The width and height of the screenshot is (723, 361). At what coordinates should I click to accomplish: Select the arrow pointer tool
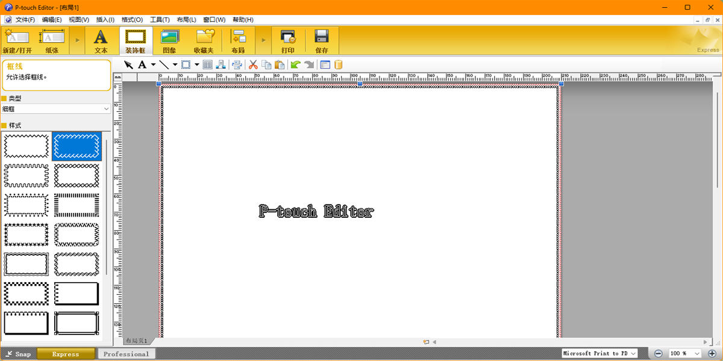pos(128,64)
